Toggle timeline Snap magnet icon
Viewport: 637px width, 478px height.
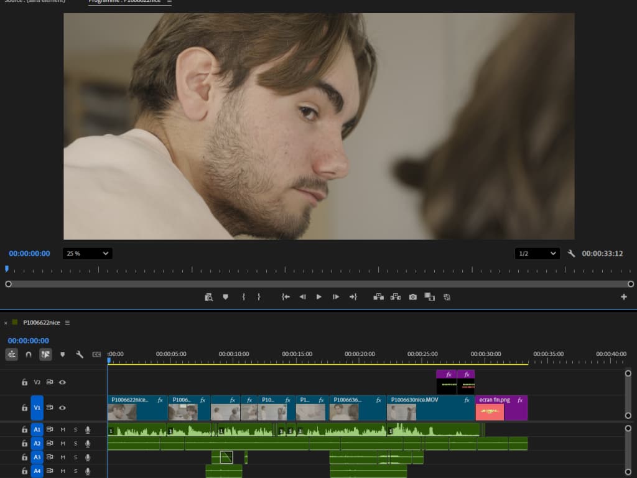tap(29, 354)
